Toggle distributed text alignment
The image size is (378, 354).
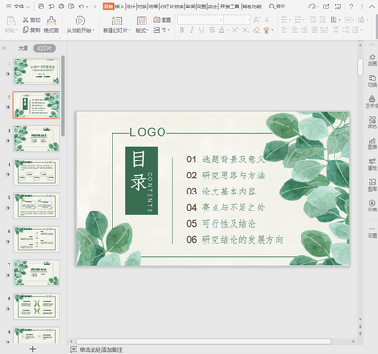(x=324, y=30)
